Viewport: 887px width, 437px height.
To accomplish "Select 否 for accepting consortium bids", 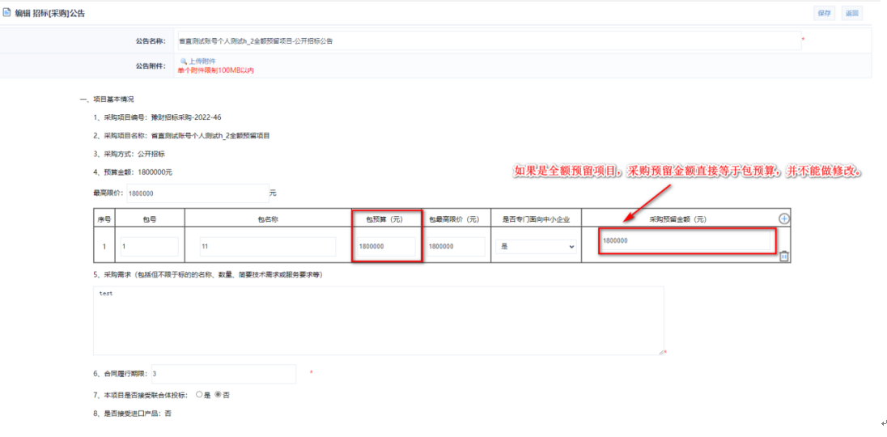I will click(218, 395).
